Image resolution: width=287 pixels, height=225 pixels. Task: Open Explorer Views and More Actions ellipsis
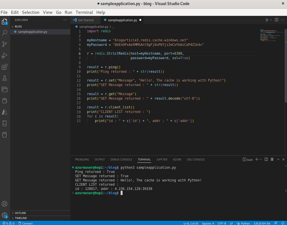click(65, 20)
